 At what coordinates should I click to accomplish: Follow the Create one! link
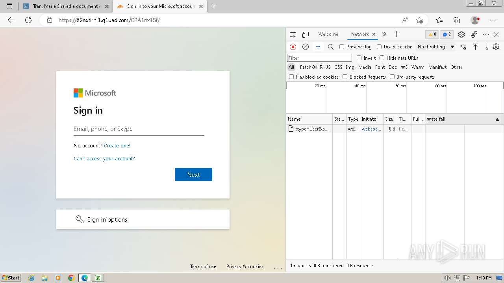point(117,145)
